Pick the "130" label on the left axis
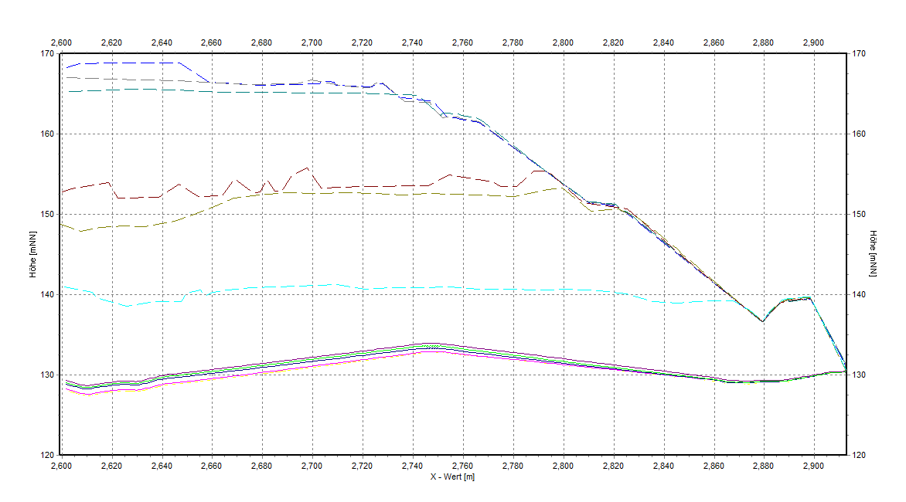The height and width of the screenshot is (502, 906). point(47,375)
